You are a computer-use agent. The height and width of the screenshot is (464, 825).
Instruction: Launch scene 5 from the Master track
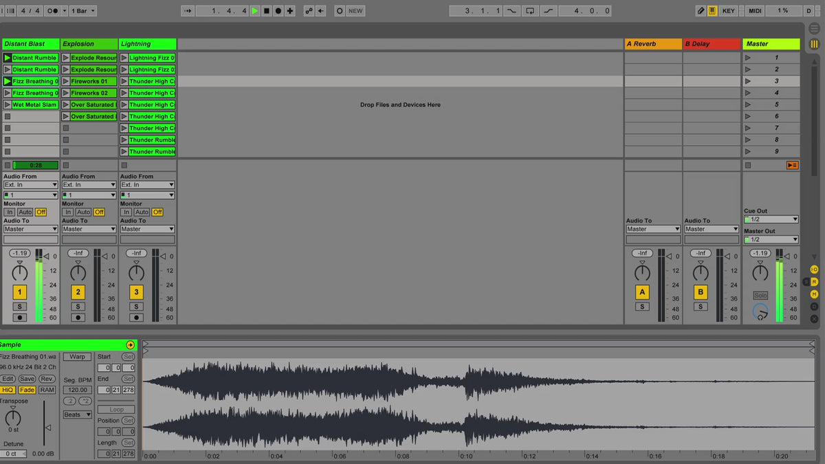click(x=748, y=104)
